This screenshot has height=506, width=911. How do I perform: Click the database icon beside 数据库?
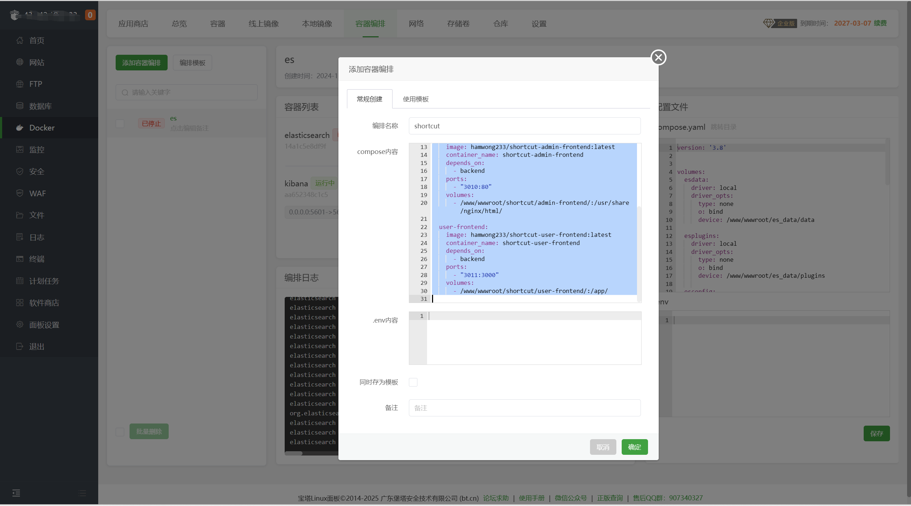point(20,106)
